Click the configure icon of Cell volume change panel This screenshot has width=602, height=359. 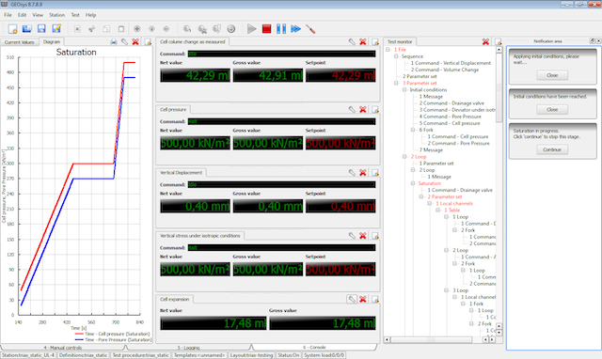[352, 41]
